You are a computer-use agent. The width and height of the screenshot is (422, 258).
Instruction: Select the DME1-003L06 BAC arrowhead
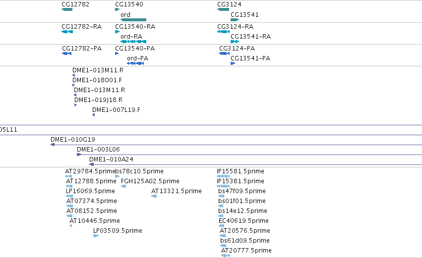tap(79, 155)
